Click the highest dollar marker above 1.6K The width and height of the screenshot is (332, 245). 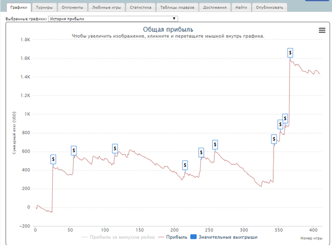tap(290, 53)
